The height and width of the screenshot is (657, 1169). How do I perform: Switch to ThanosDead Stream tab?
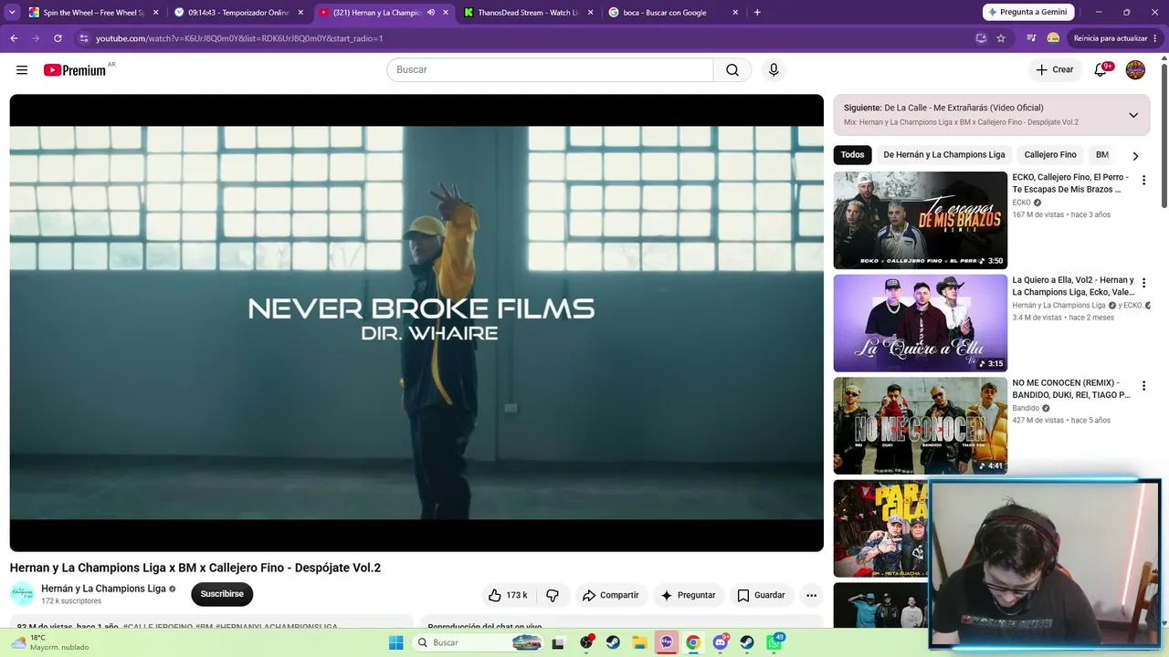[x=529, y=13]
